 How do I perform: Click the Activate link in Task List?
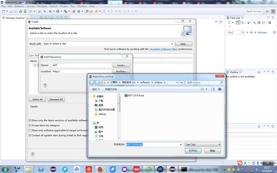[262, 32]
